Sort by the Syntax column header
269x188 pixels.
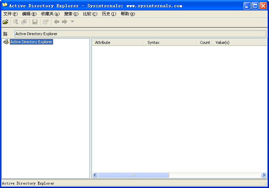170,42
